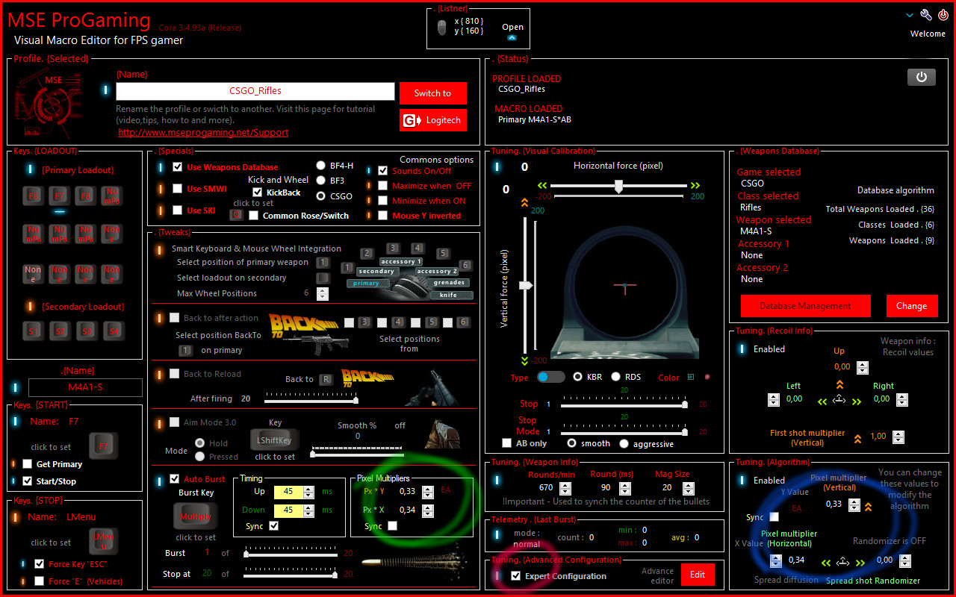Click the F7 primary loadout key
Screen dimensions: 956x597
(x=60, y=196)
